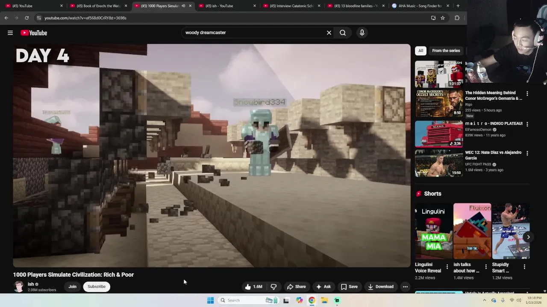
Task: Select the From the series chip
Action: click(446, 51)
